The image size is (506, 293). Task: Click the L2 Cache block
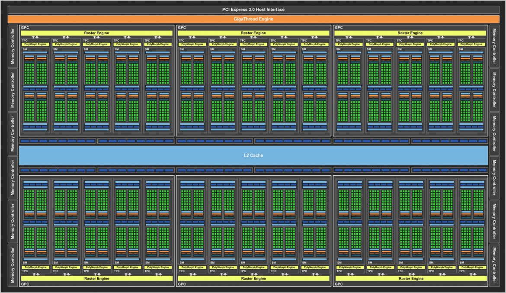click(x=253, y=155)
